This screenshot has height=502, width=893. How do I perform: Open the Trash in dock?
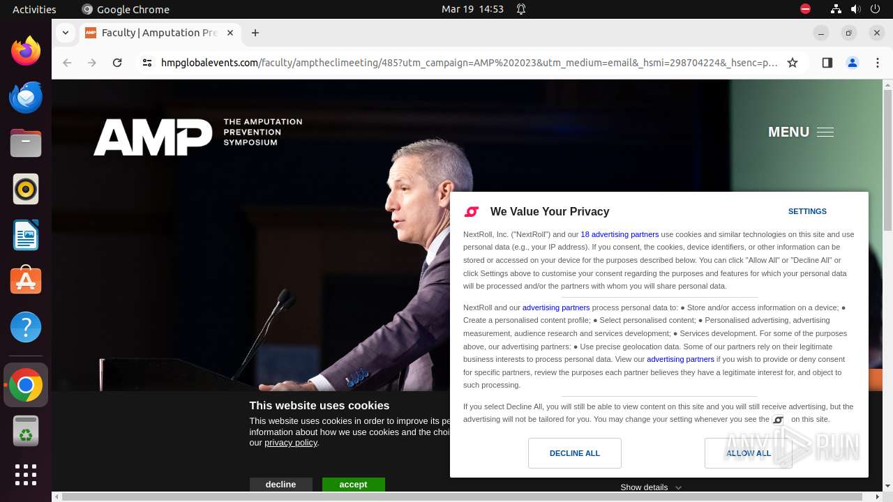click(26, 431)
